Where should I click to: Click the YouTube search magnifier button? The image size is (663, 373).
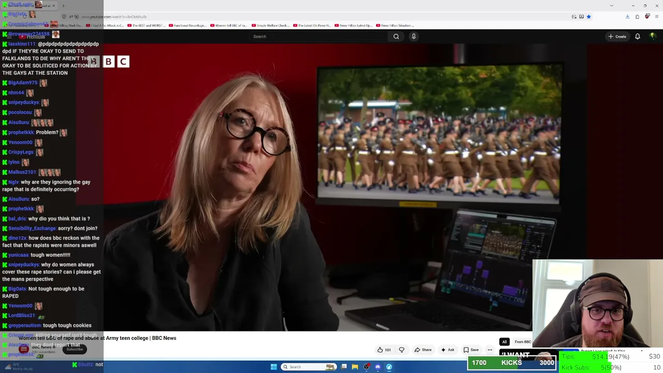pos(396,36)
